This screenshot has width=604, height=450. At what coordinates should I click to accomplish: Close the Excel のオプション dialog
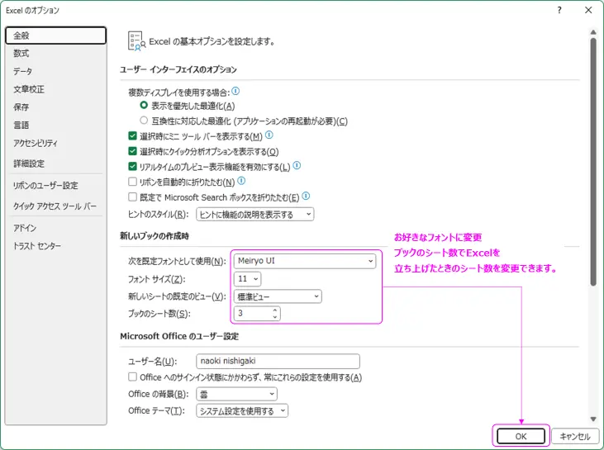(x=588, y=11)
